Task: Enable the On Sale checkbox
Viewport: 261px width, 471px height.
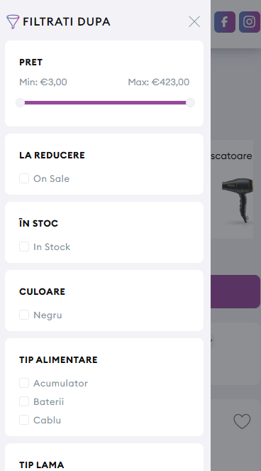Action: pyautogui.click(x=24, y=178)
